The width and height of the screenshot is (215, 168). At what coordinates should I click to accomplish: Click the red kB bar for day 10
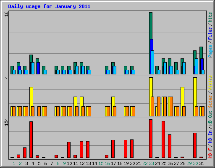(69, 150)
